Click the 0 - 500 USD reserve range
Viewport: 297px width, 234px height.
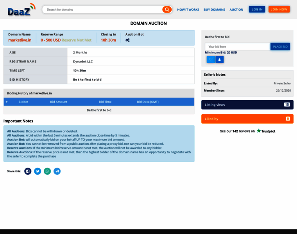[50, 40]
